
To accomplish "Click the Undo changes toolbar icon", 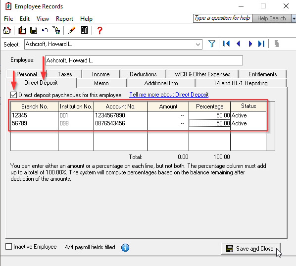I will point(45,30).
